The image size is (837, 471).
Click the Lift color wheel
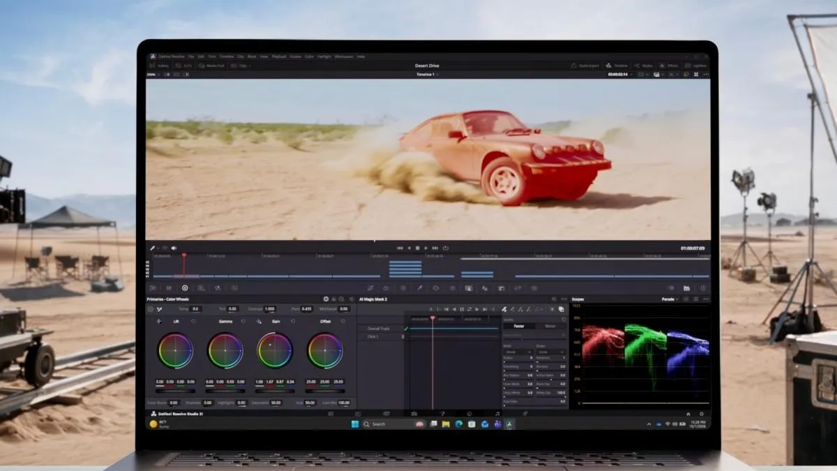[x=175, y=350]
